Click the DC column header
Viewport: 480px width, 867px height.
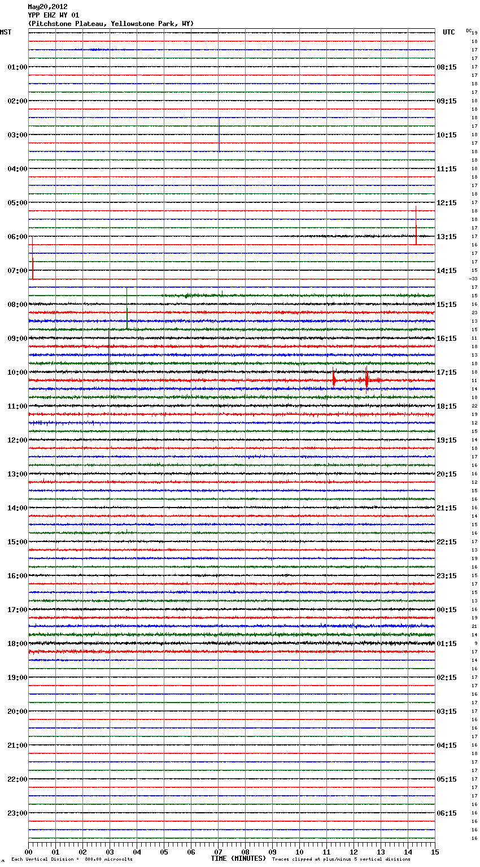pyautogui.click(x=469, y=31)
